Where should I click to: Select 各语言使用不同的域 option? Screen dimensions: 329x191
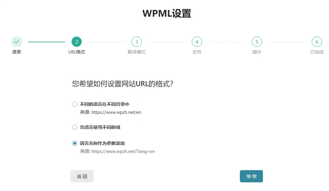(75, 127)
